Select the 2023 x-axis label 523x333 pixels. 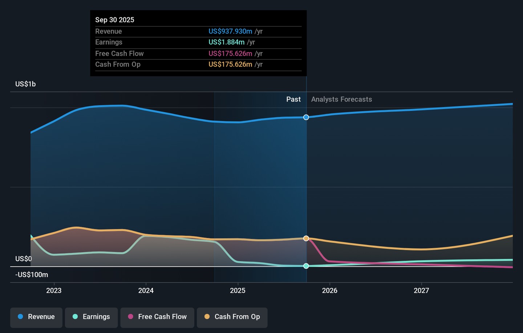tap(54, 291)
